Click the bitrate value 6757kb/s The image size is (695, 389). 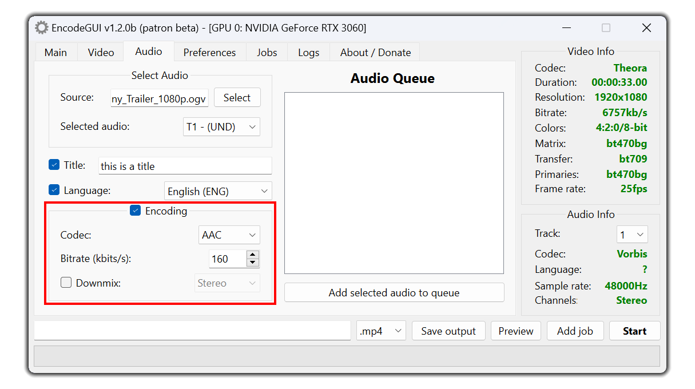[x=625, y=113]
